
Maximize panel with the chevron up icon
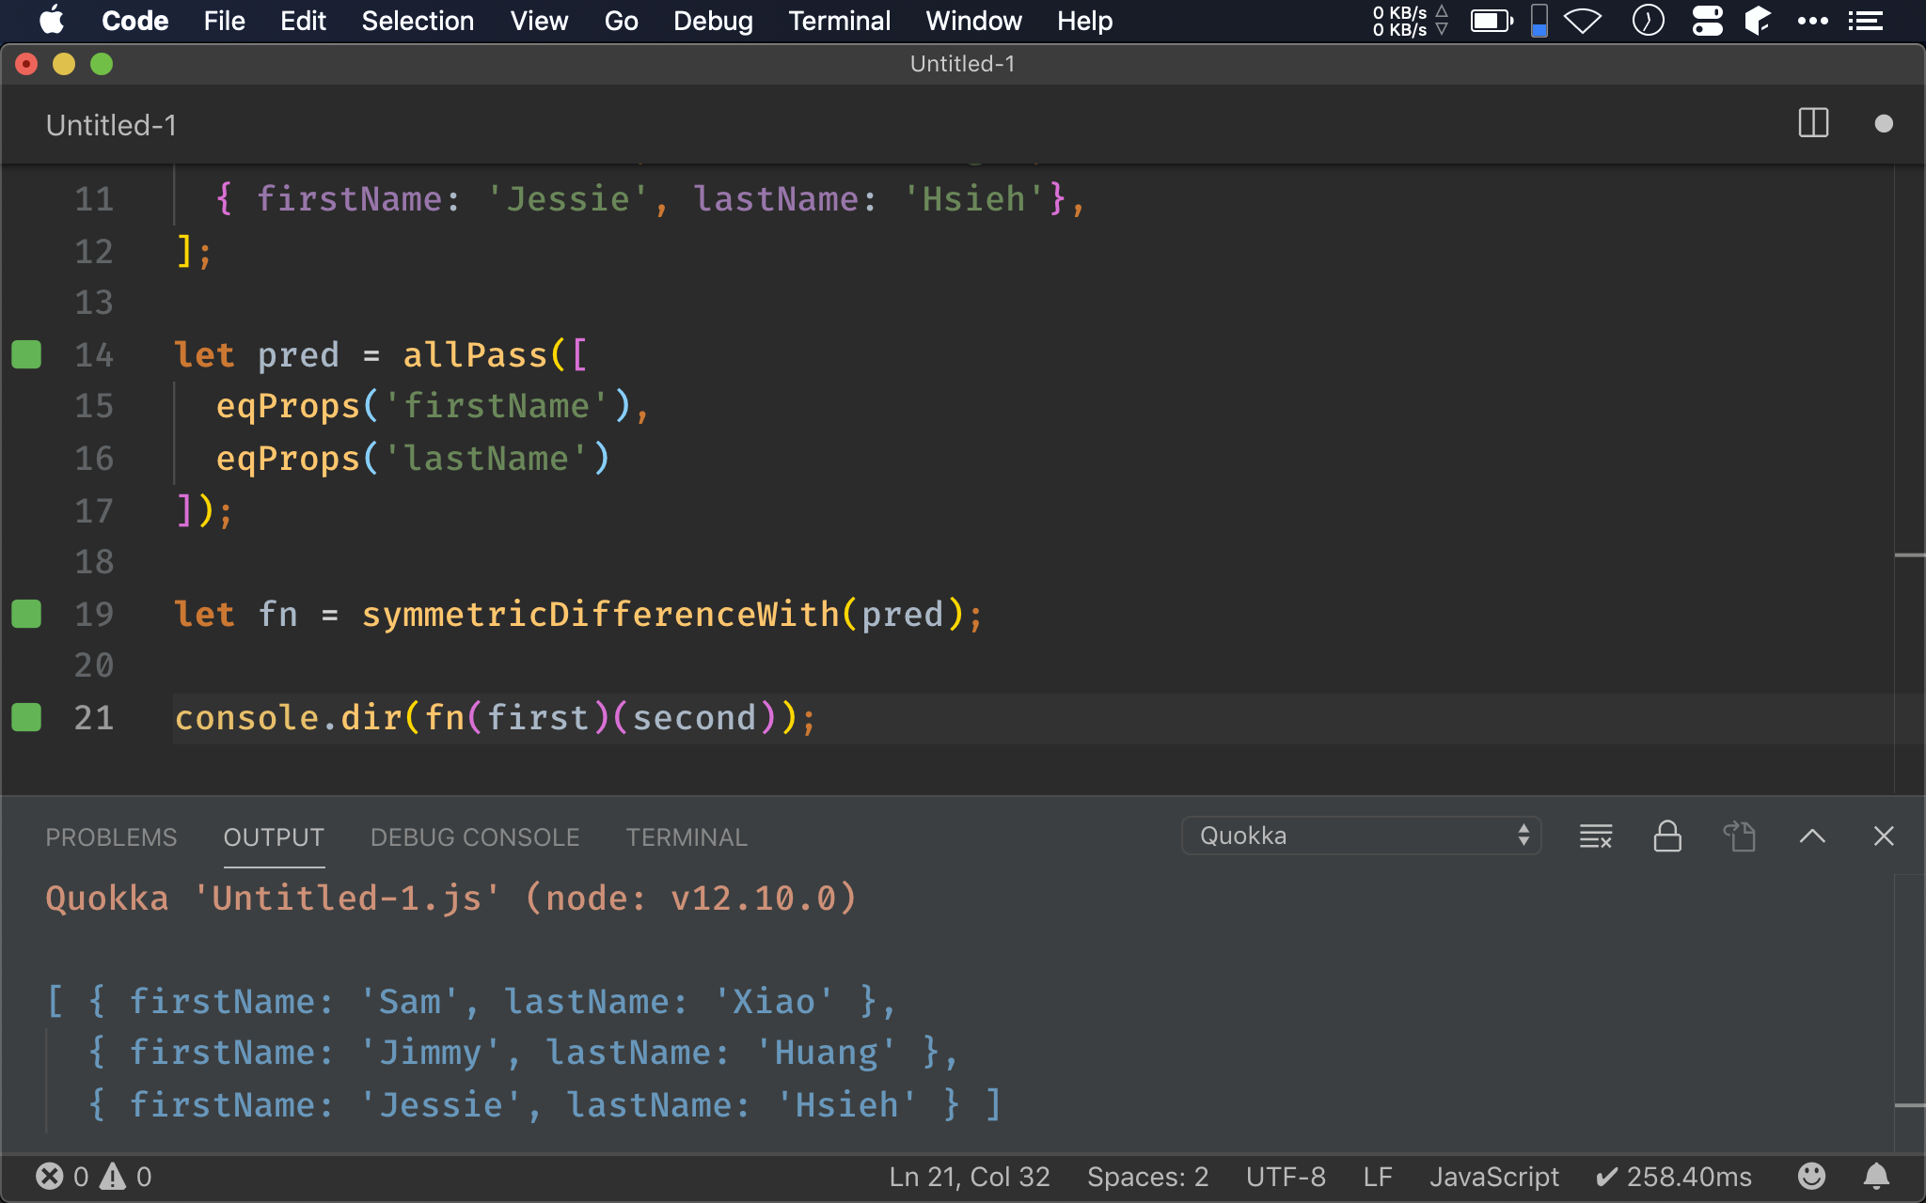coord(1812,836)
